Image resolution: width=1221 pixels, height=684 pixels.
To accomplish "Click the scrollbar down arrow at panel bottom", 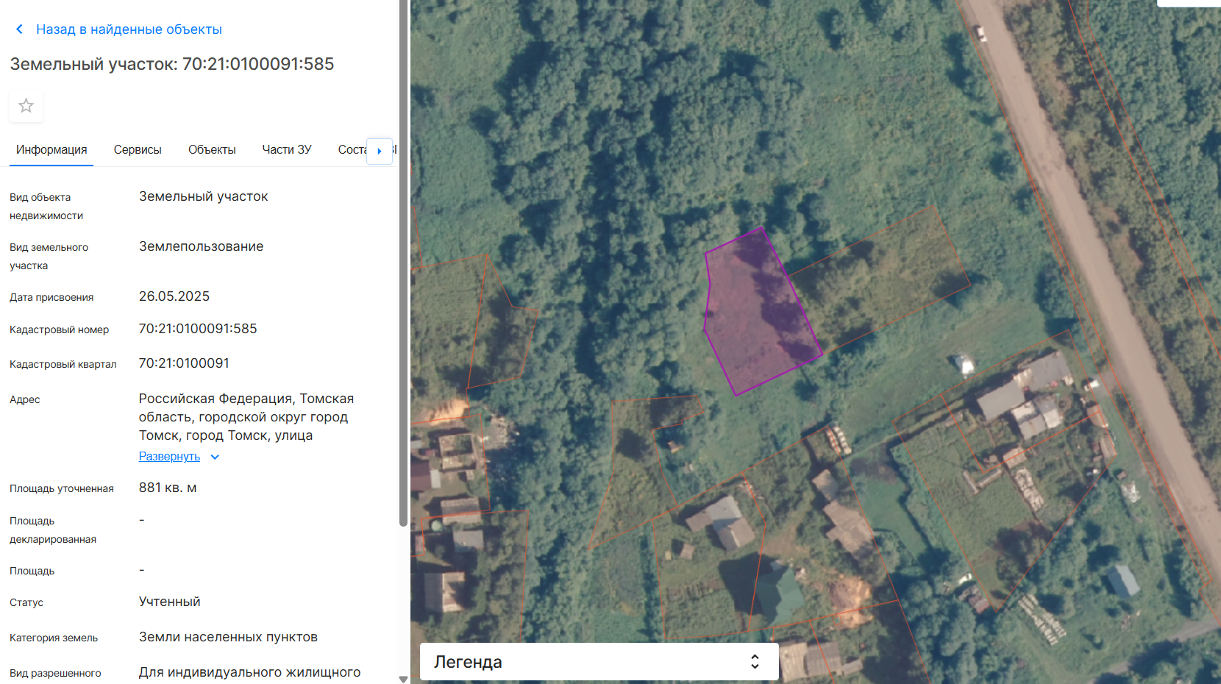I will tap(403, 679).
